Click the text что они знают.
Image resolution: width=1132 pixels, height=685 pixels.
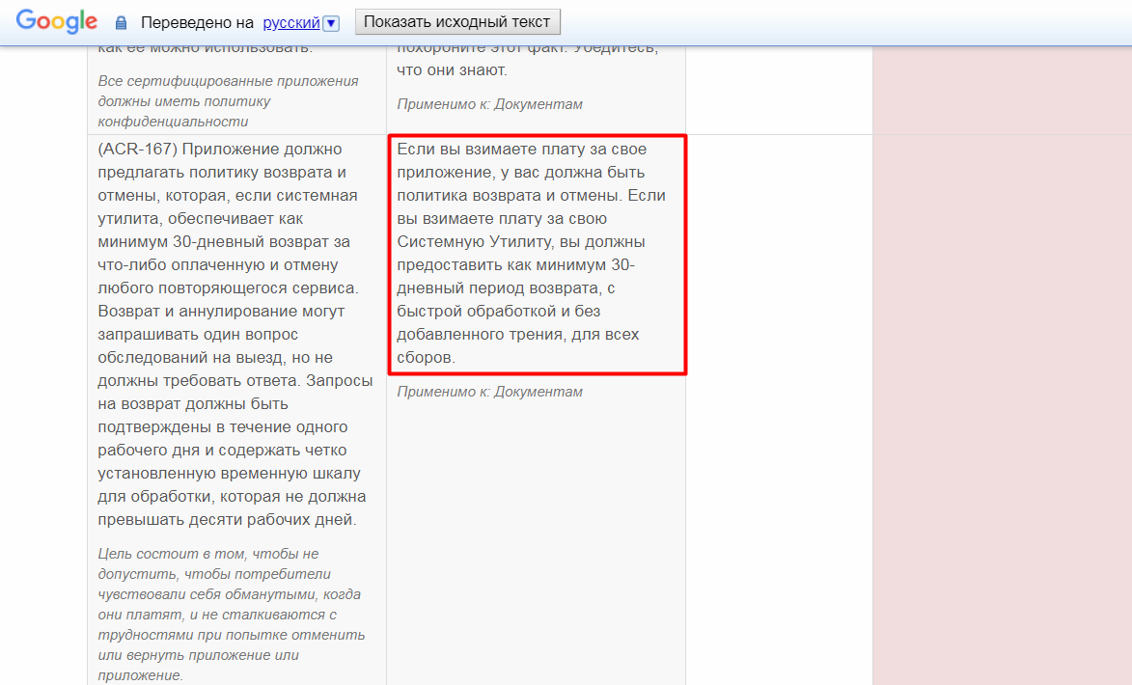[452, 70]
